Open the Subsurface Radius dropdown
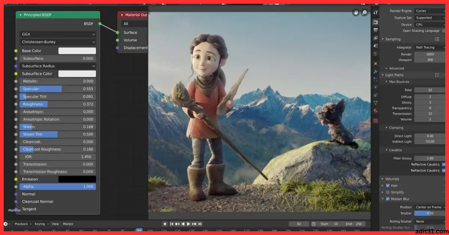This screenshot has height=235, width=449. [x=58, y=66]
